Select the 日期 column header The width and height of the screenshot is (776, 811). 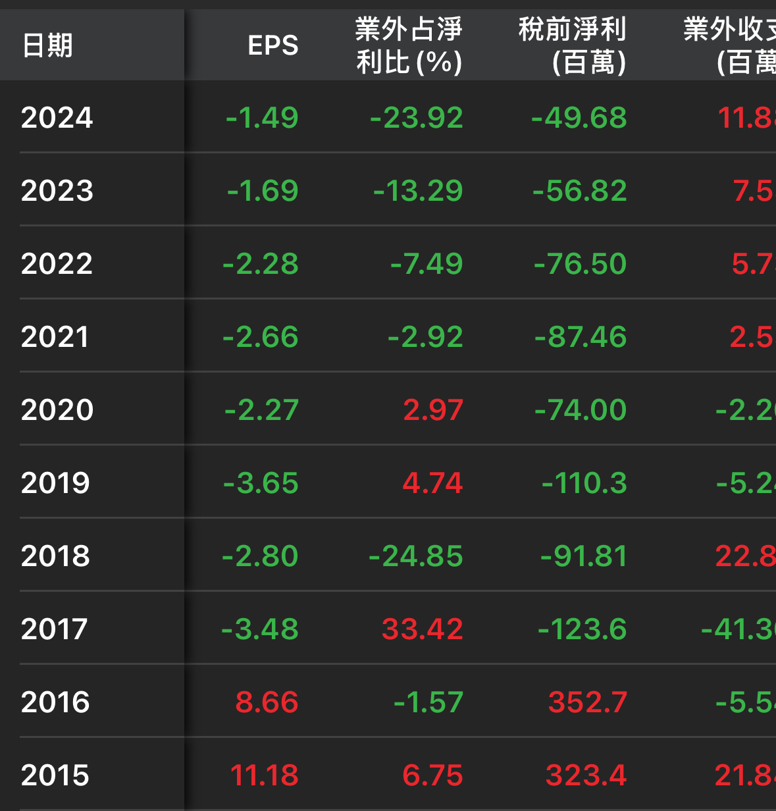click(47, 45)
